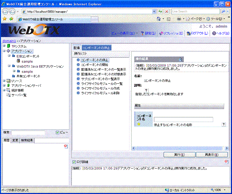Open the 検索結果 tab

point(27,140)
